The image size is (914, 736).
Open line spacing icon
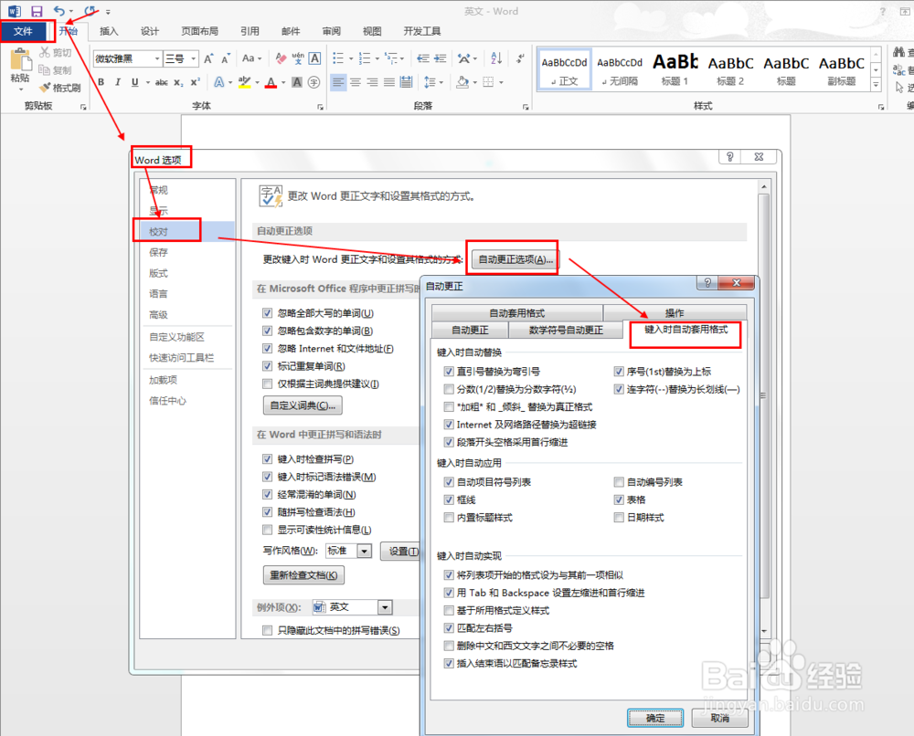point(430,82)
